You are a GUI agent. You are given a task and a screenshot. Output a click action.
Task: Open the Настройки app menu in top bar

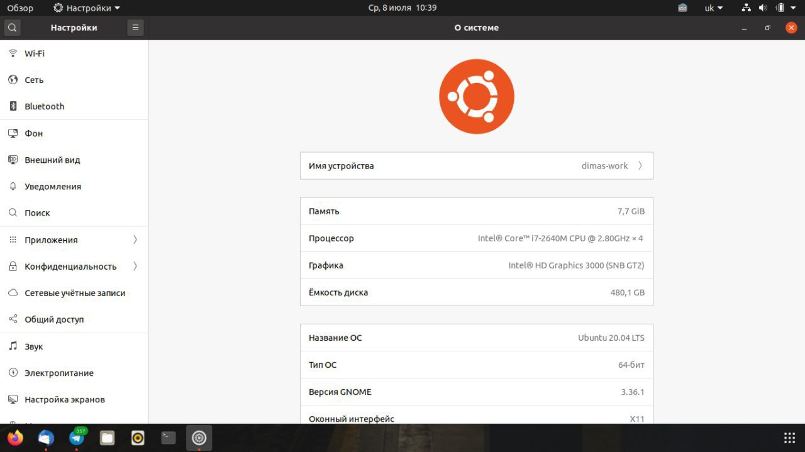click(x=87, y=8)
